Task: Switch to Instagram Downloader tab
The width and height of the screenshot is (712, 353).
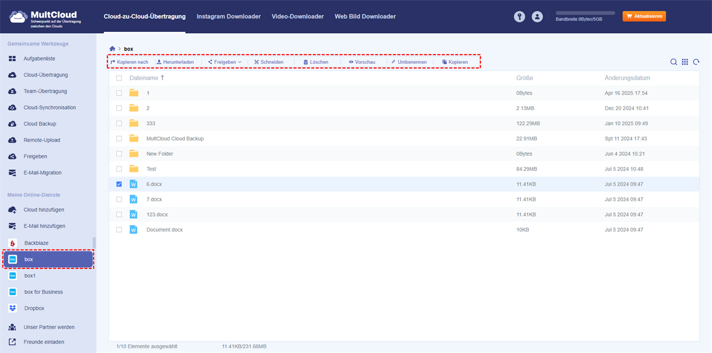Action: [x=228, y=17]
